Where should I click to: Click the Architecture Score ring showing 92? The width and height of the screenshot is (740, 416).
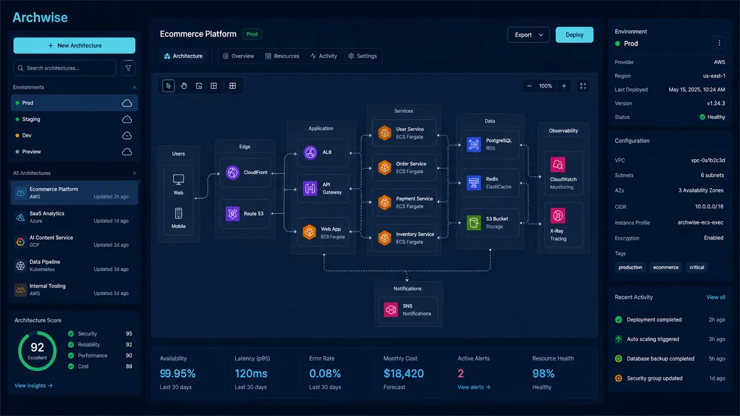pos(38,351)
